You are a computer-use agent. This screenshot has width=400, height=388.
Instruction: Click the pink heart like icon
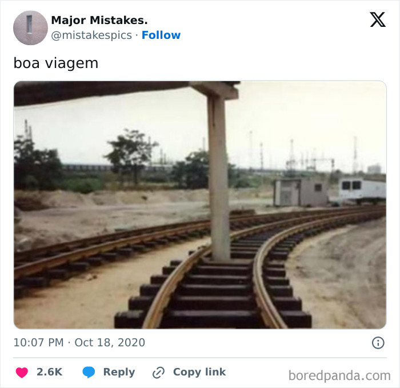[22, 373]
